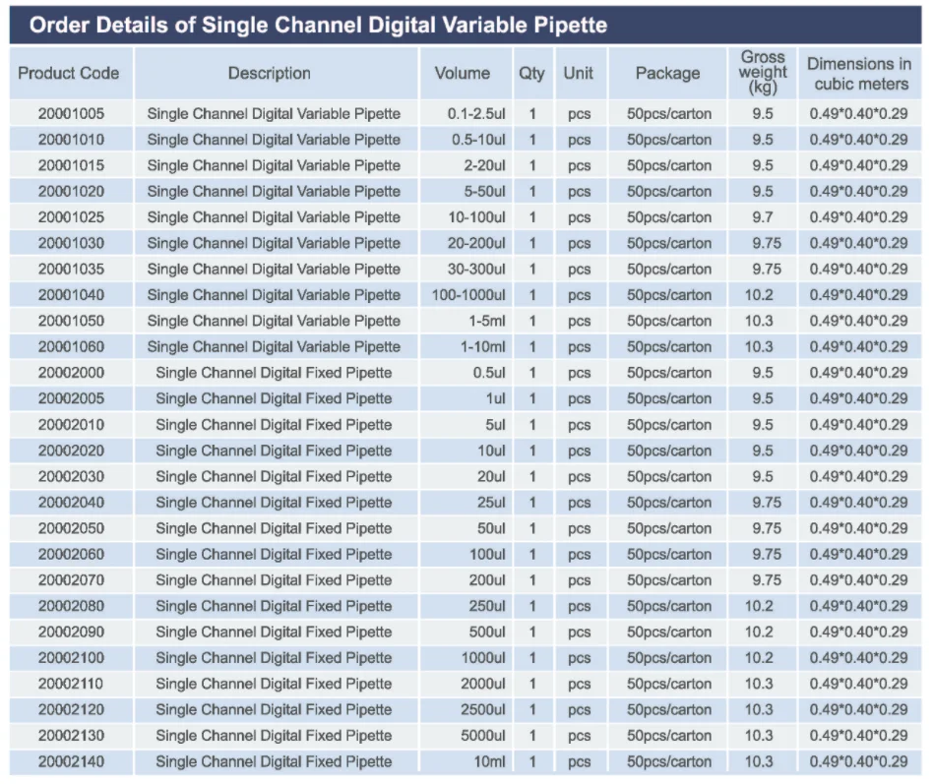Click product code 20002140
The width and height of the screenshot is (933, 784).
click(x=71, y=761)
